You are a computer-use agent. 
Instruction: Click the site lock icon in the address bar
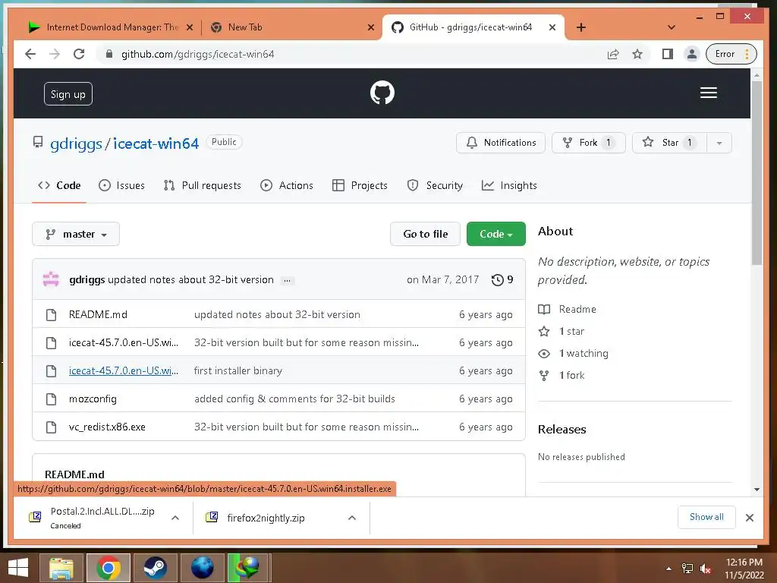point(109,54)
